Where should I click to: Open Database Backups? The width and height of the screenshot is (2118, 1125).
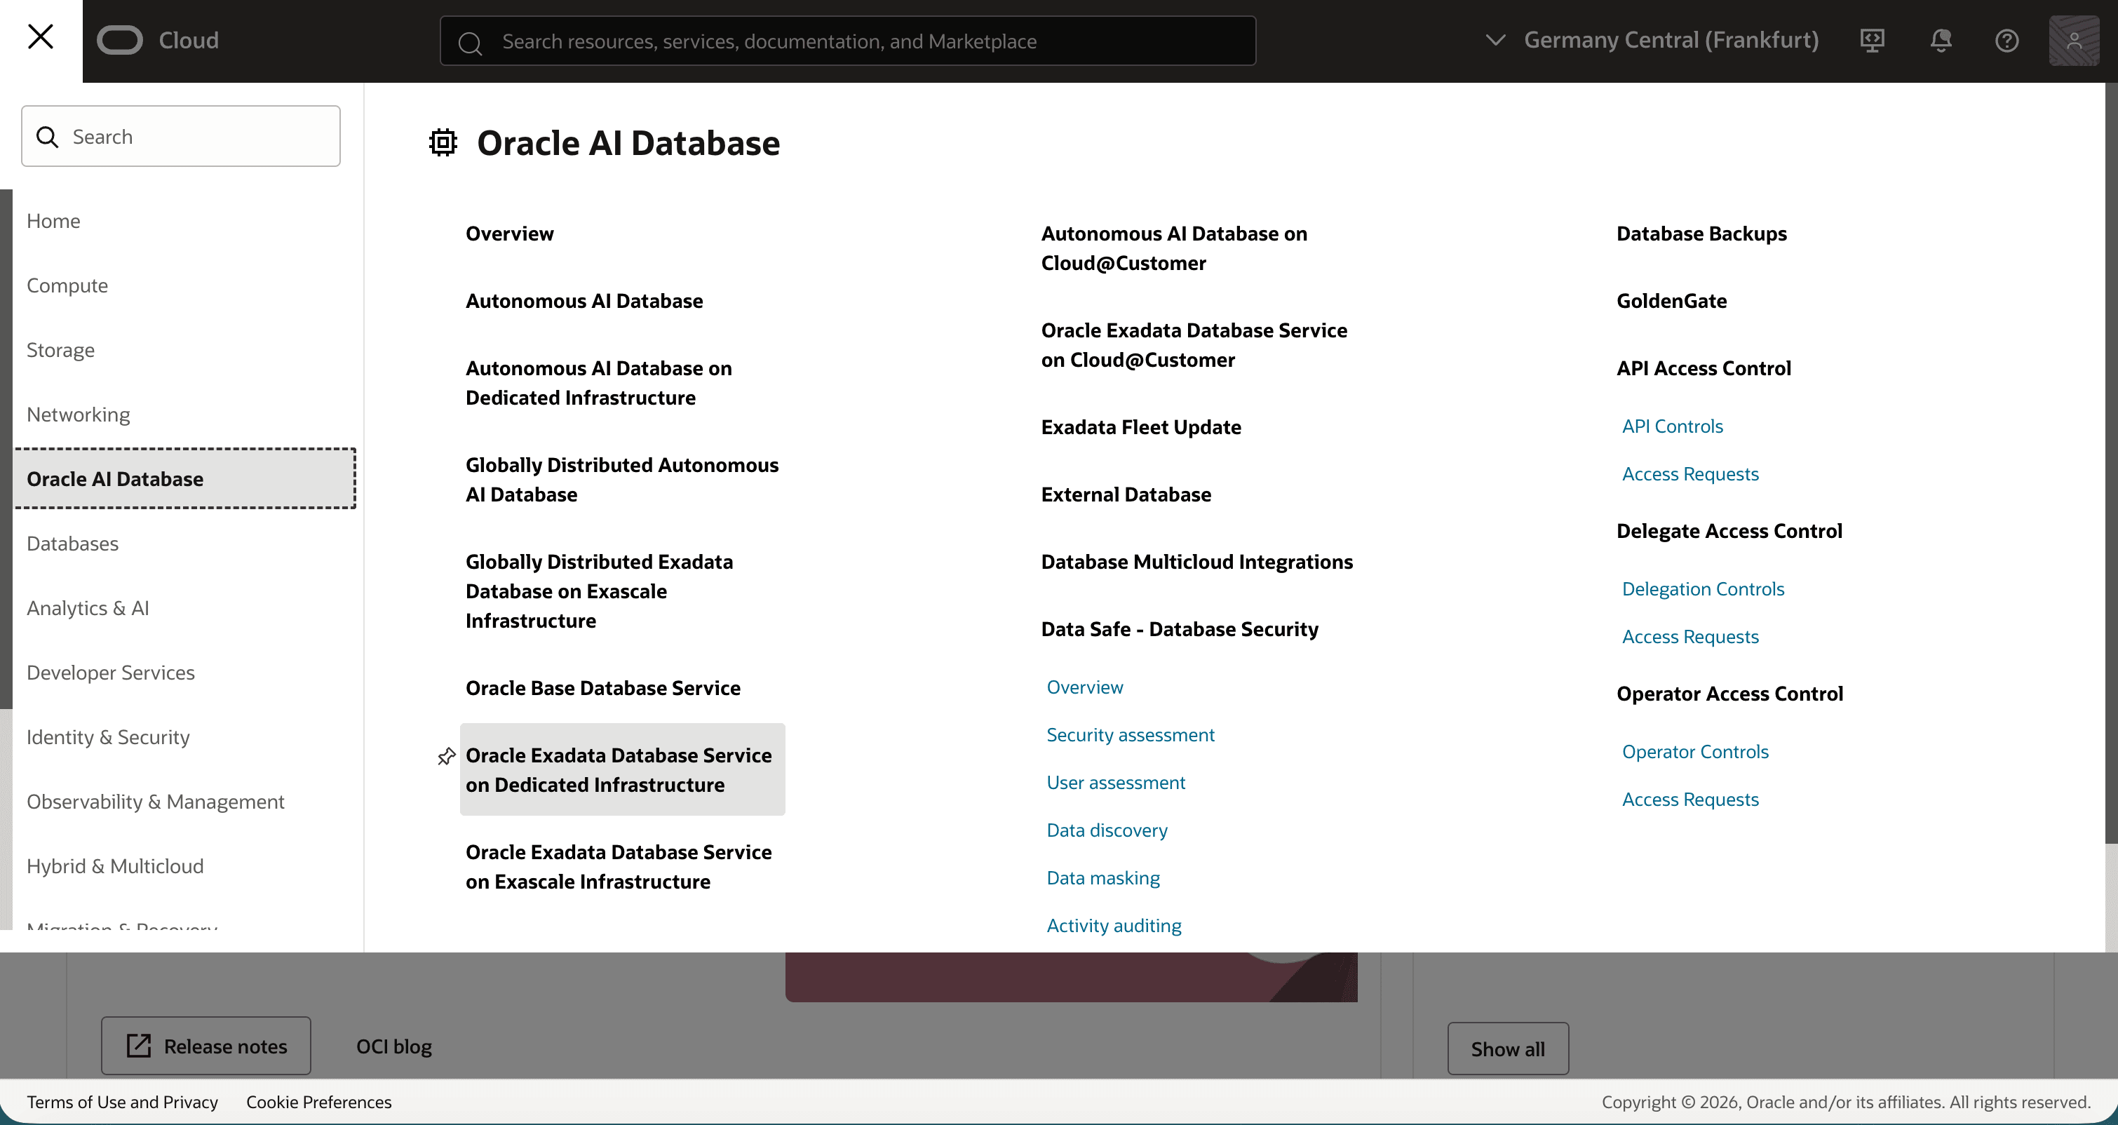pos(1701,234)
